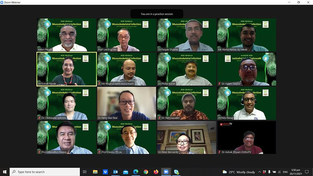Viewport: 313px width, 176px height.
Task: Click the 'Type here to search' box
Action: 45,172
